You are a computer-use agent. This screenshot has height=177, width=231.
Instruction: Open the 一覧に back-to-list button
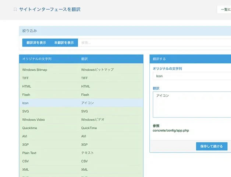point(224,10)
